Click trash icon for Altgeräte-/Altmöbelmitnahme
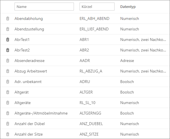 (8, 113)
